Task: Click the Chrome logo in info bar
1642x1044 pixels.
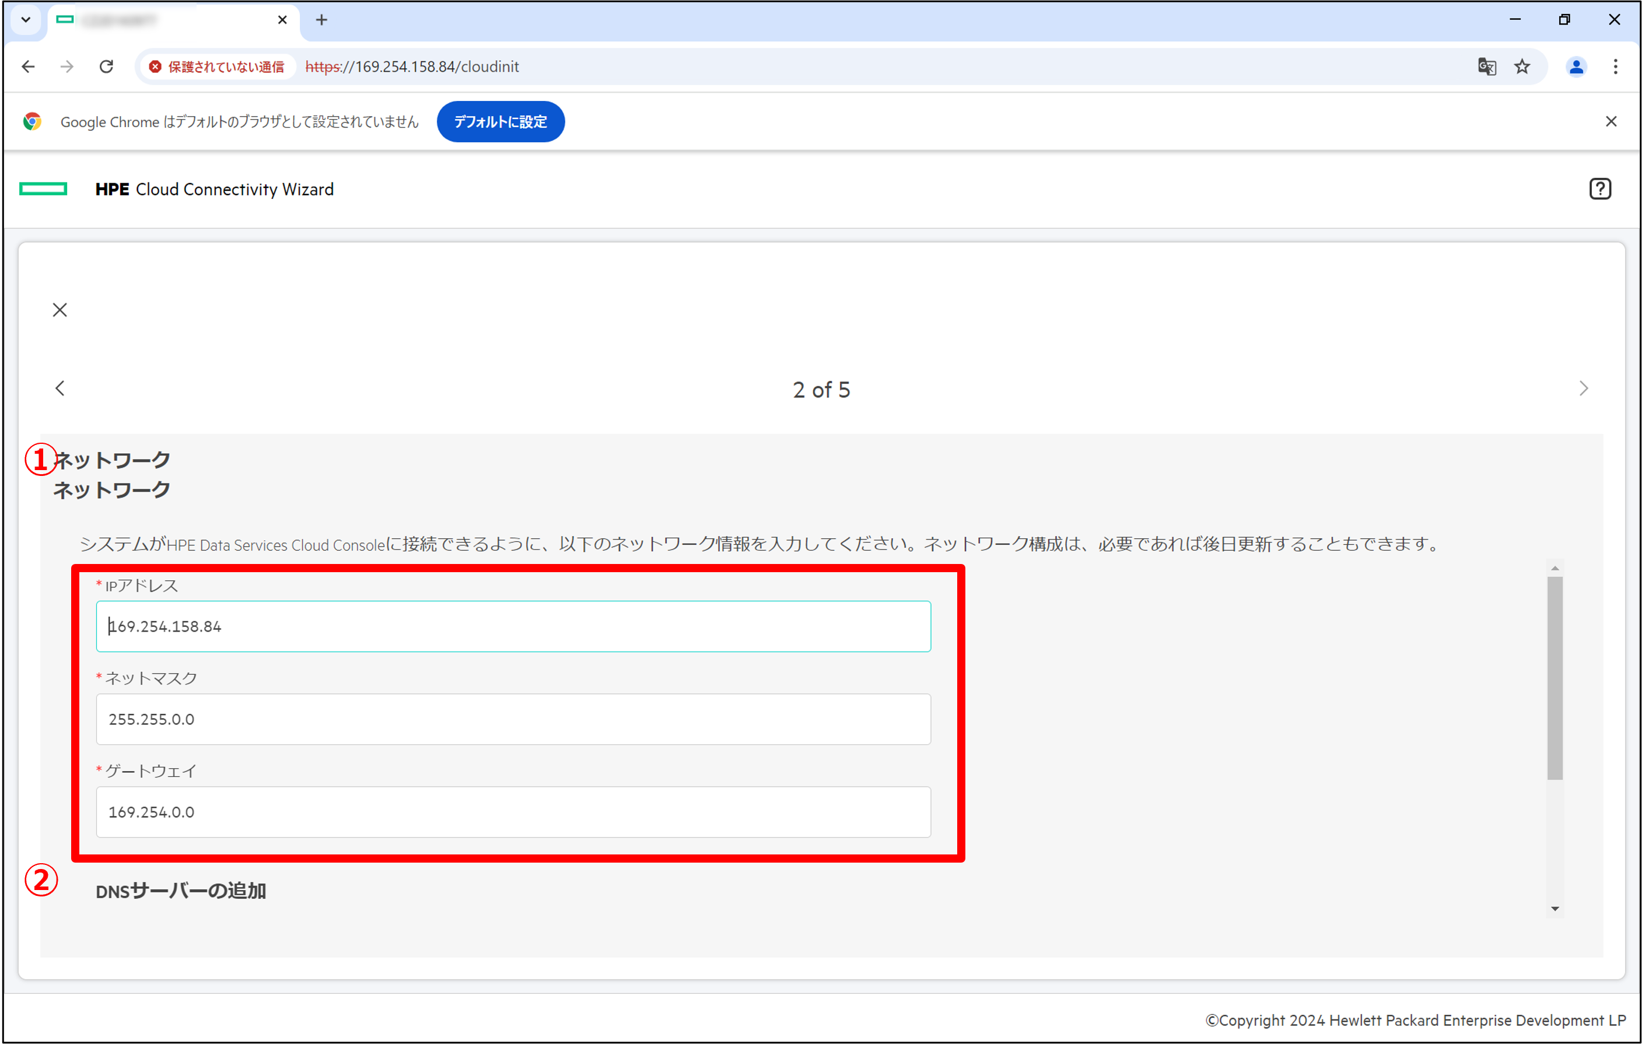Action: (x=32, y=121)
